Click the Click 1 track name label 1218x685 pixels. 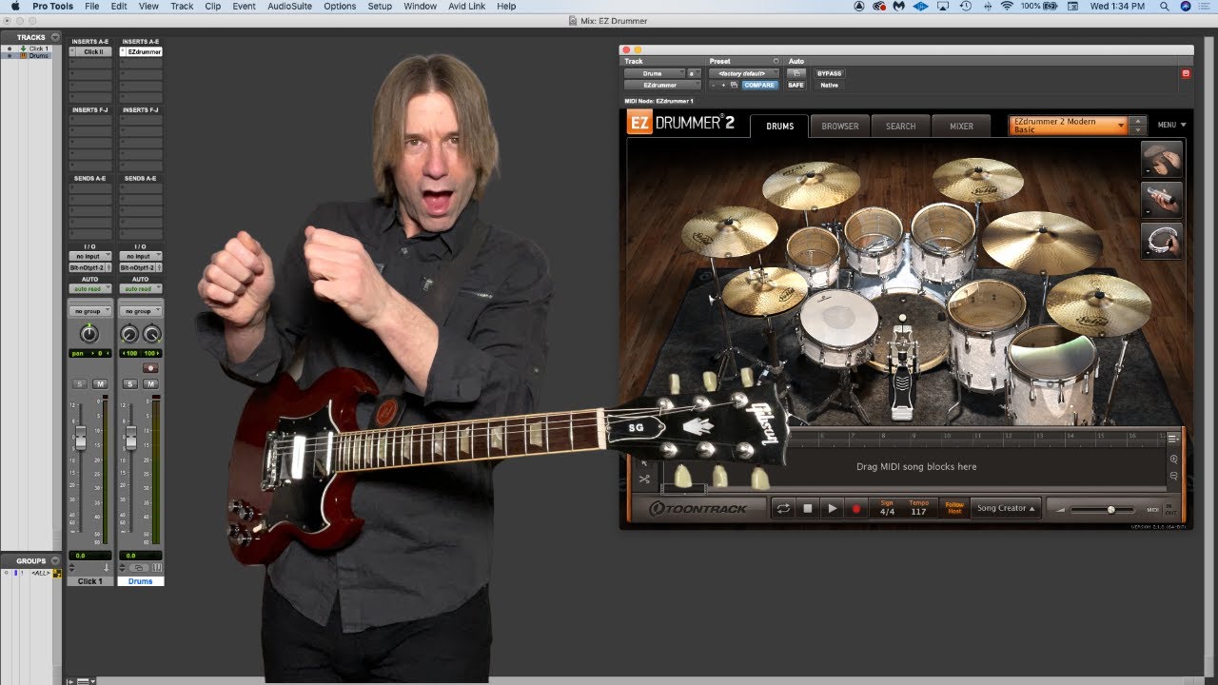point(89,581)
